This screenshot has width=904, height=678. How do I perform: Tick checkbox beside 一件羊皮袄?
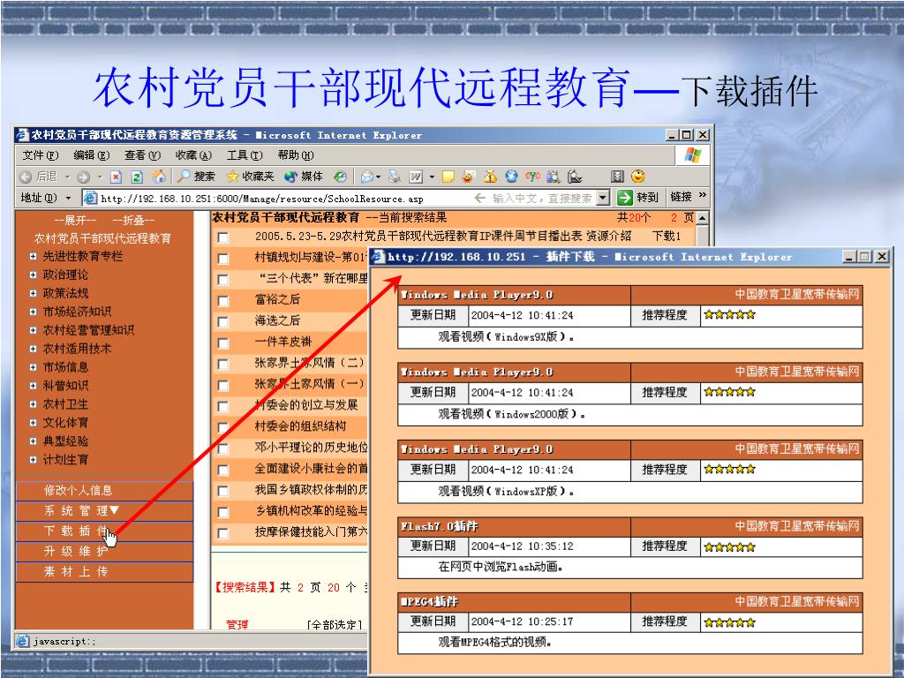(x=223, y=343)
